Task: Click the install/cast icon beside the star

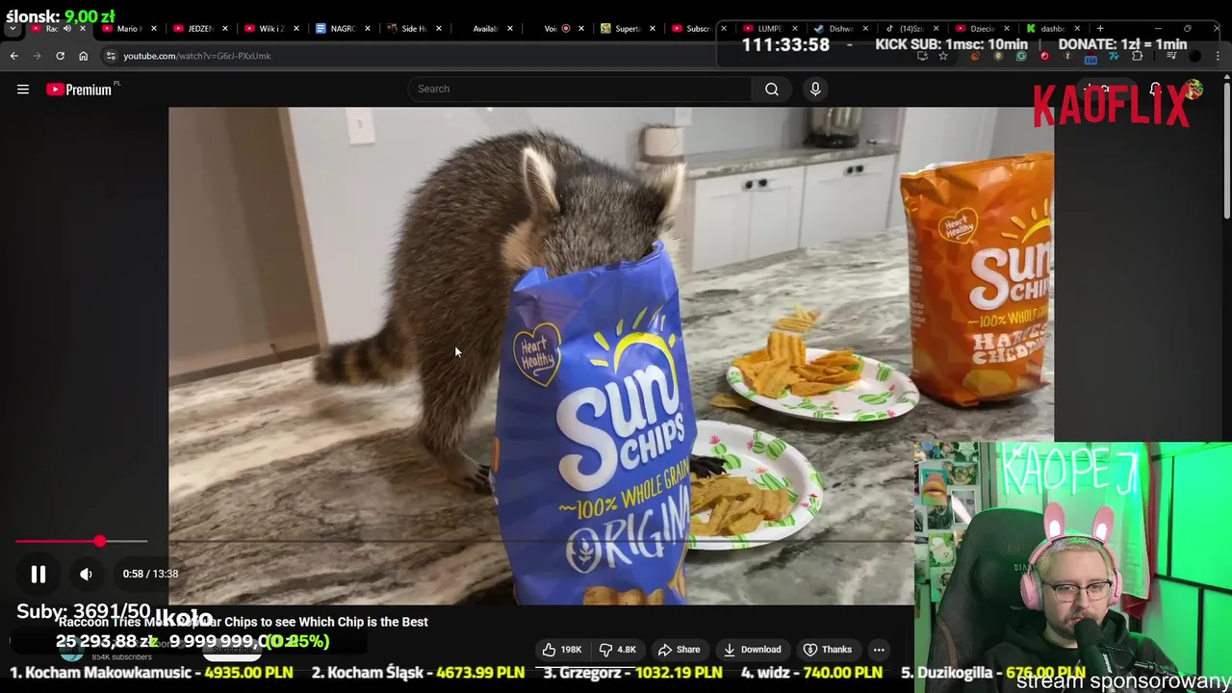Action: coord(922,56)
